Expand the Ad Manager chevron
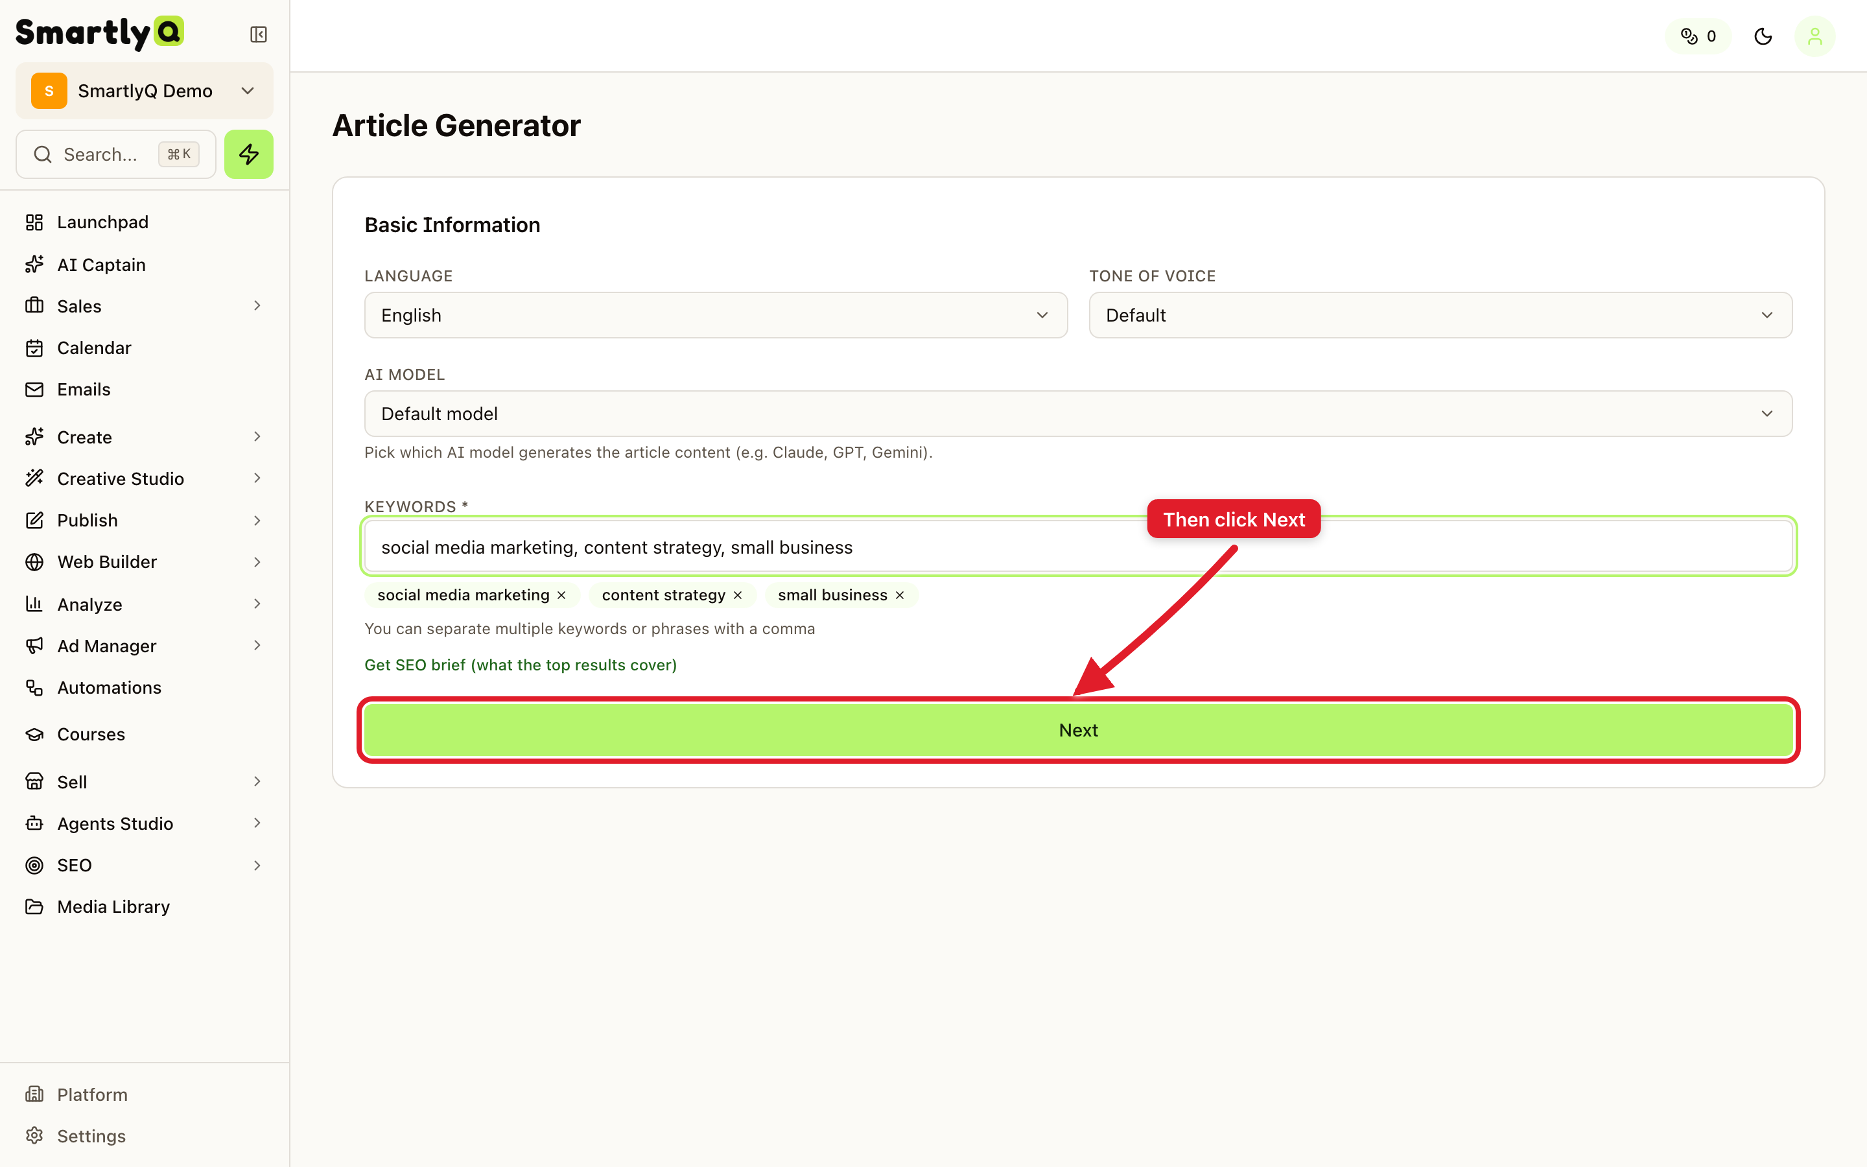 pyautogui.click(x=257, y=646)
